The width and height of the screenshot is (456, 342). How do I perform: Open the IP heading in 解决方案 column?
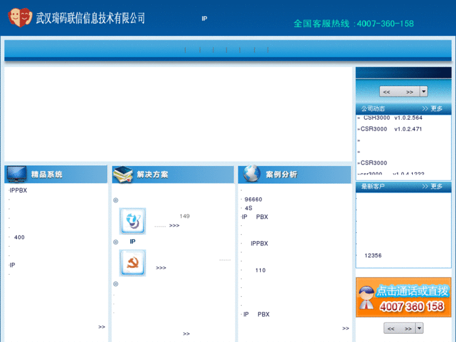[x=132, y=242]
